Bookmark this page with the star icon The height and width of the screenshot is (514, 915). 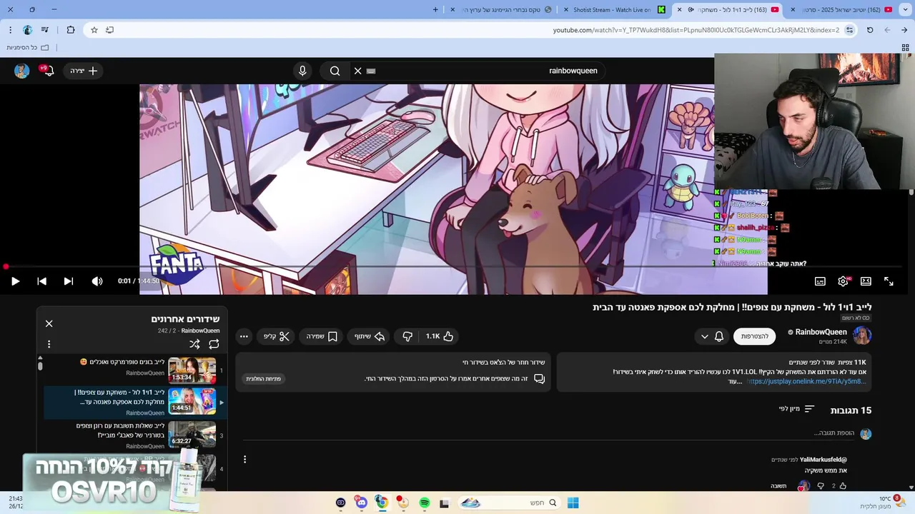pos(94,30)
